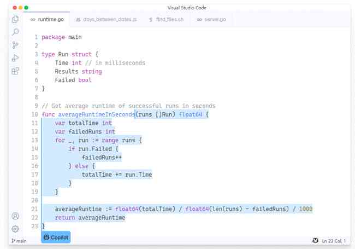The width and height of the screenshot is (355, 249).
Task: Open the server.go tab
Action: coord(211,20)
